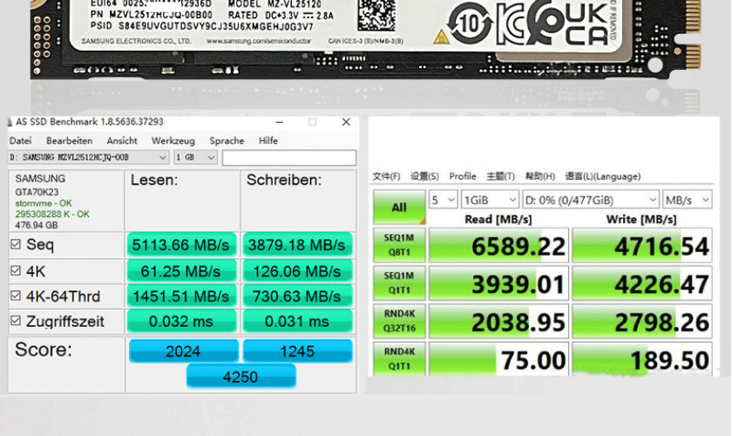Image resolution: width=732 pixels, height=436 pixels.
Task: Open the 帮助(H) menu
Action: [540, 176]
